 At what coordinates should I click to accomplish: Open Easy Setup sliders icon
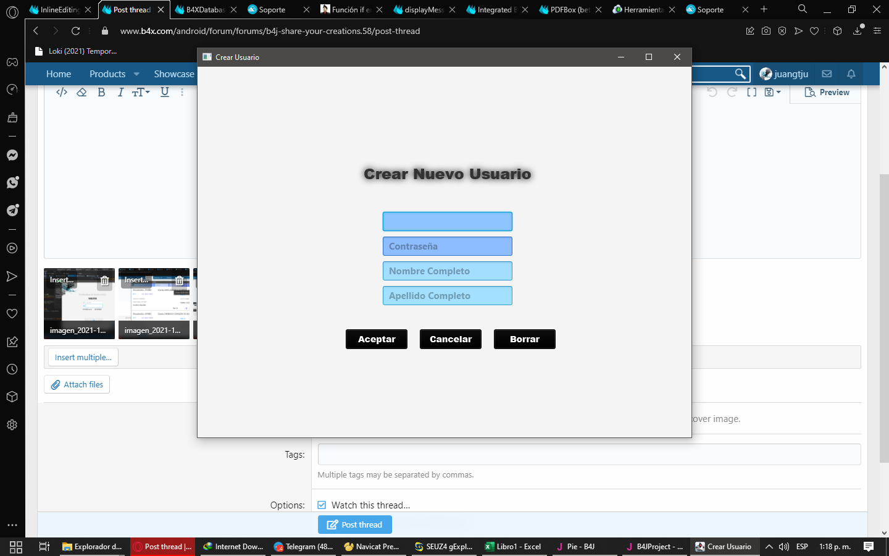(877, 31)
